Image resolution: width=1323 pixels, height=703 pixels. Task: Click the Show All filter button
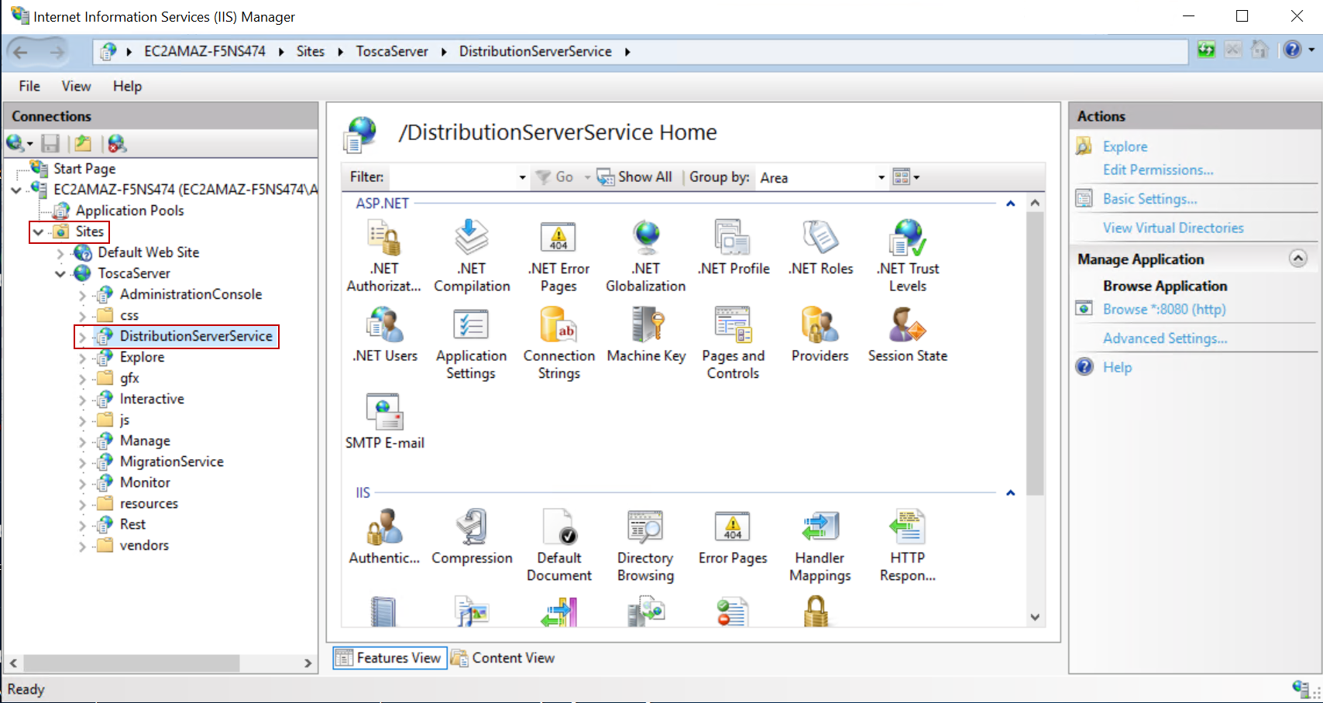point(634,177)
